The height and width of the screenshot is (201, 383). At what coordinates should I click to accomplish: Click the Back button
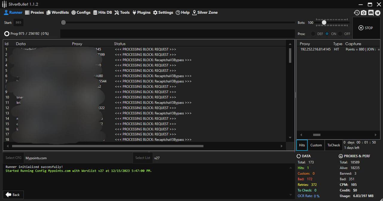point(13,195)
